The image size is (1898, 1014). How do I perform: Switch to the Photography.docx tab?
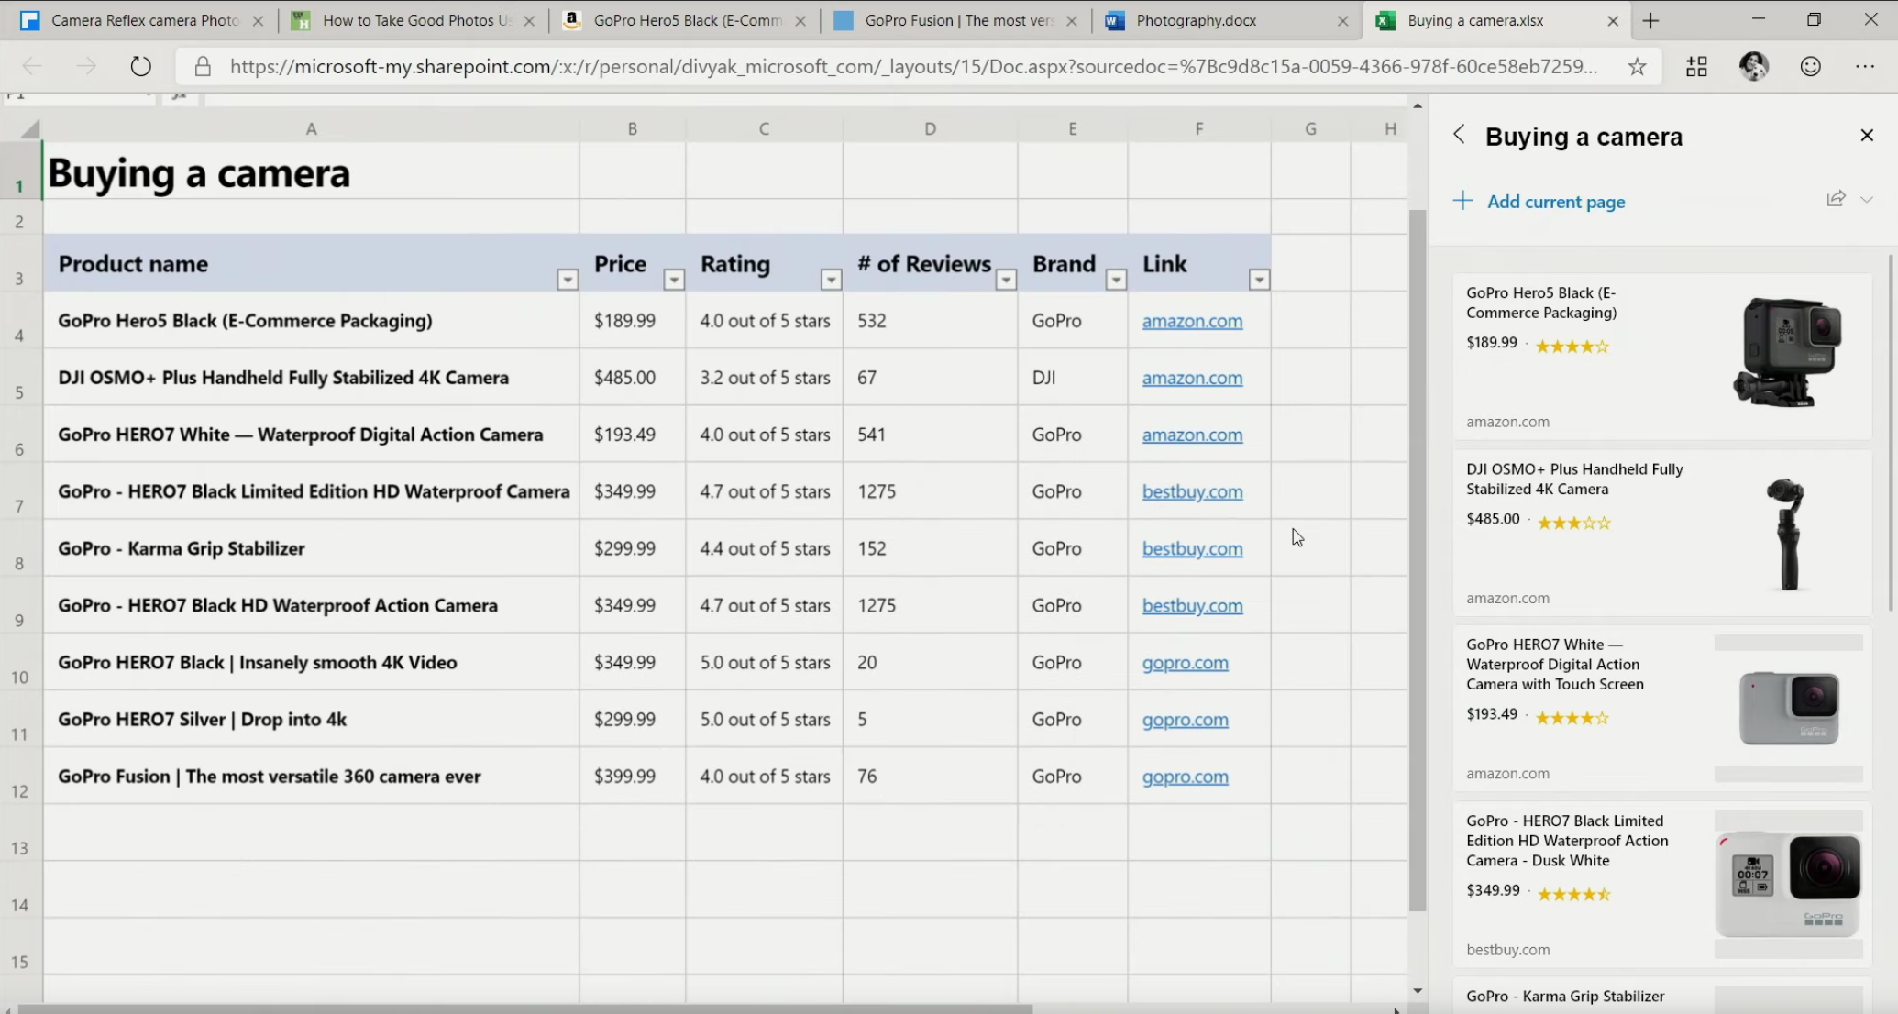[x=1196, y=20]
